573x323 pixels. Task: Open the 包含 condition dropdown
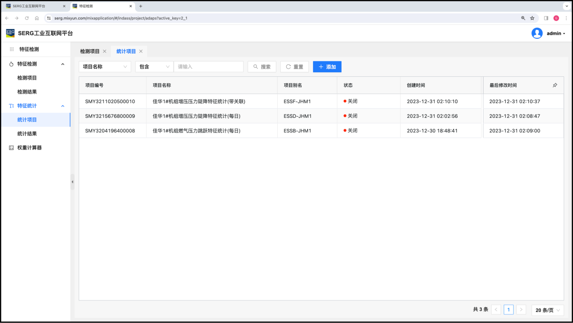pos(154,67)
